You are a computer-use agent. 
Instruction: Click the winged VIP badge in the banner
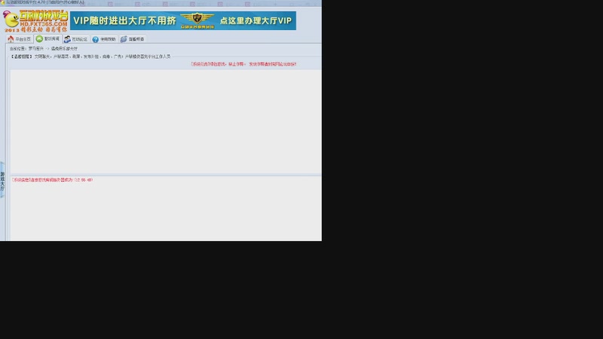[197, 20]
